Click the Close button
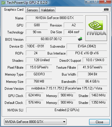The height and width of the screenshot is (127, 112). pos(99,122)
